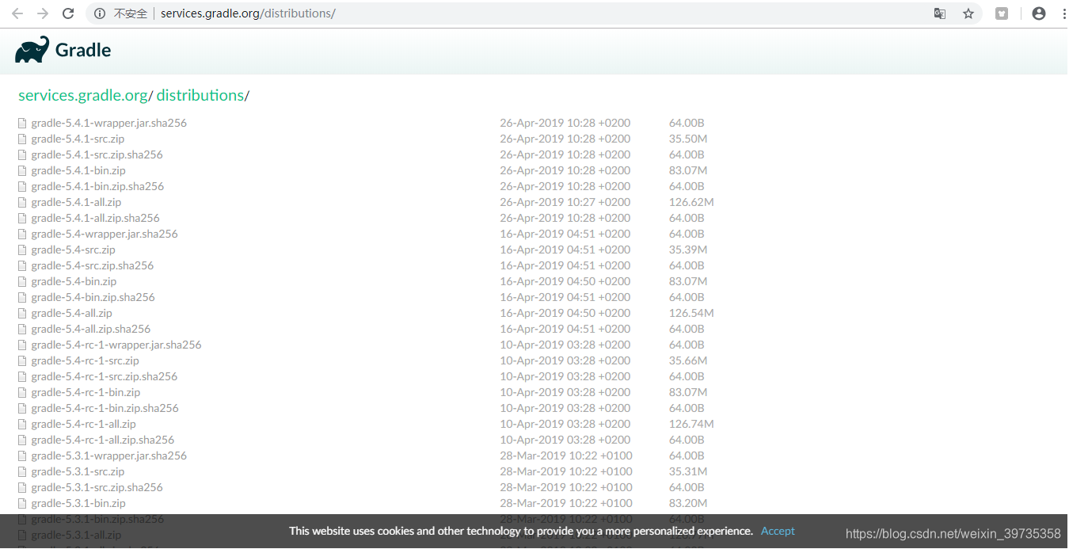
Task: Open Google Translate page icon
Action: coord(940,13)
